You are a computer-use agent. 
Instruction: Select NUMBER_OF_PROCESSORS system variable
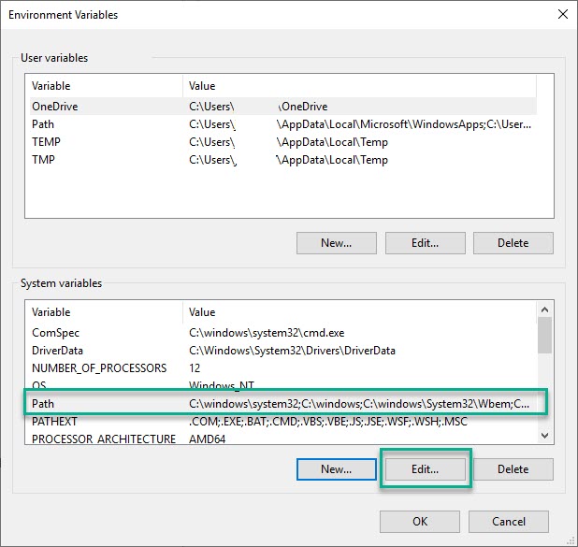[98, 368]
